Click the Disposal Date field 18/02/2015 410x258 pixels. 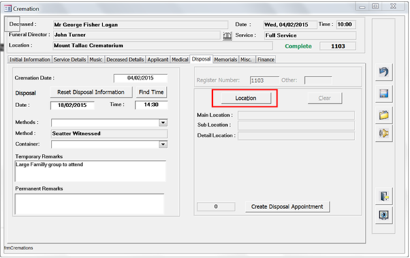click(x=72, y=105)
